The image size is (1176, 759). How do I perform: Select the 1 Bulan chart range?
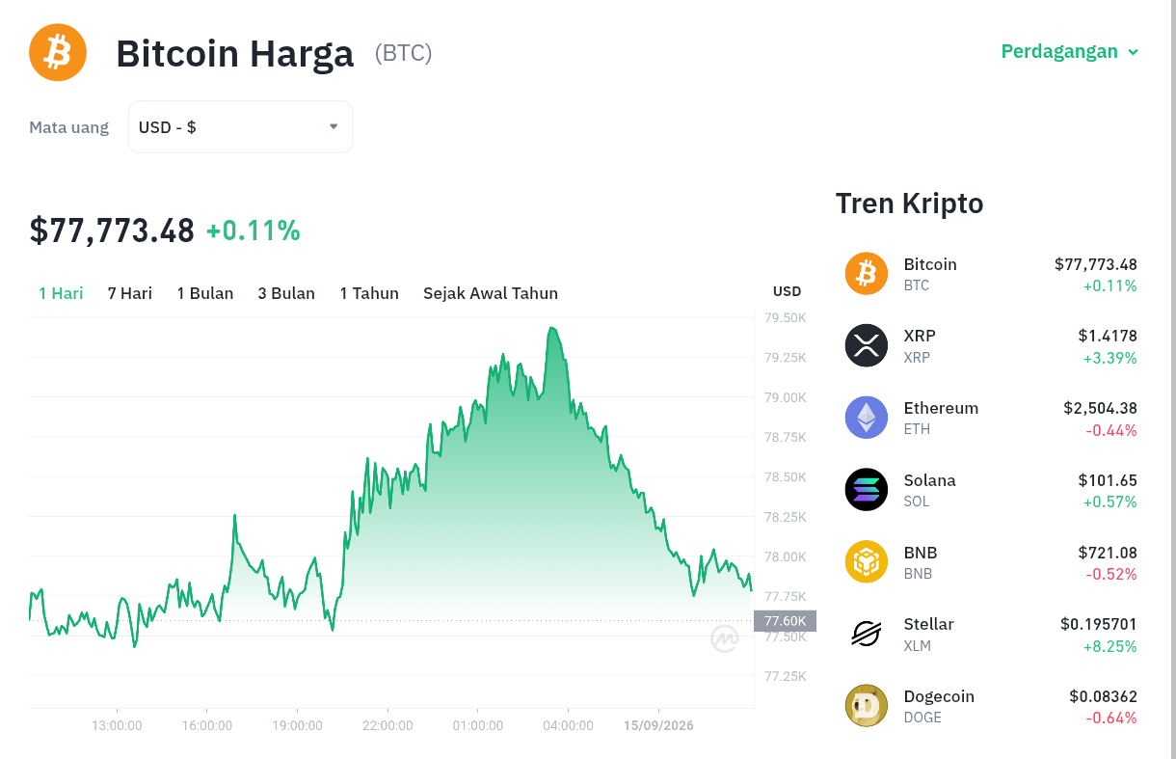click(205, 293)
